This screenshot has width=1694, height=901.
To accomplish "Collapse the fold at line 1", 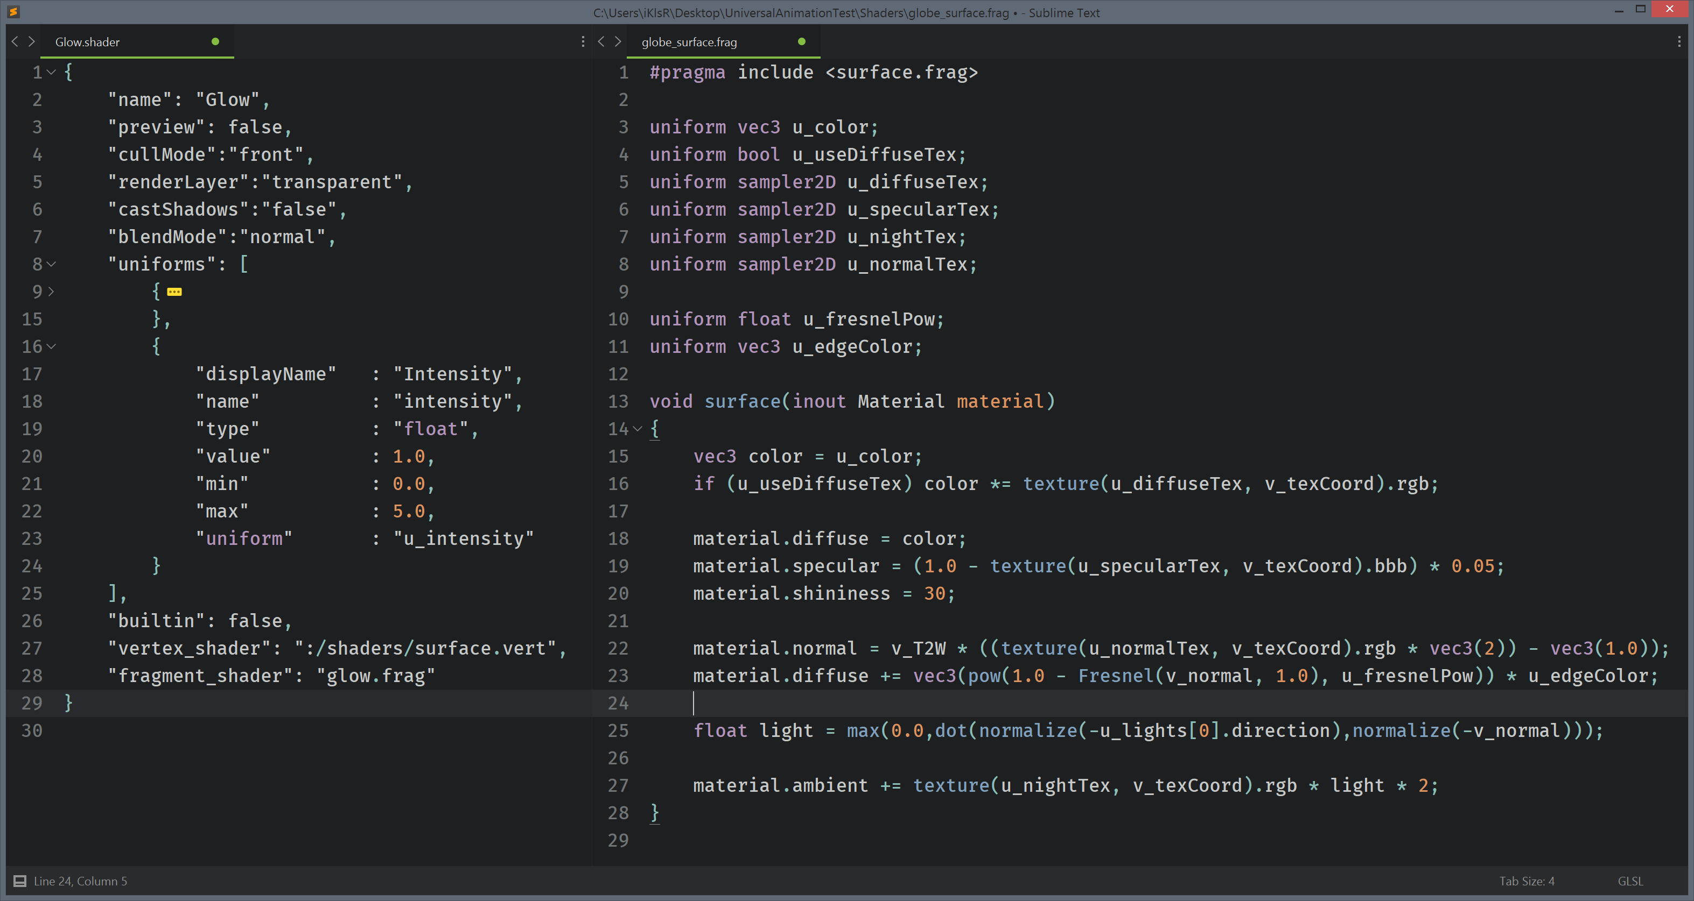I will (51, 72).
